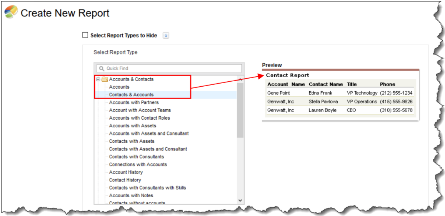The width and height of the screenshot is (445, 216).
Task: Click the Accounts & Contacts folder icon
Action: [x=104, y=79]
